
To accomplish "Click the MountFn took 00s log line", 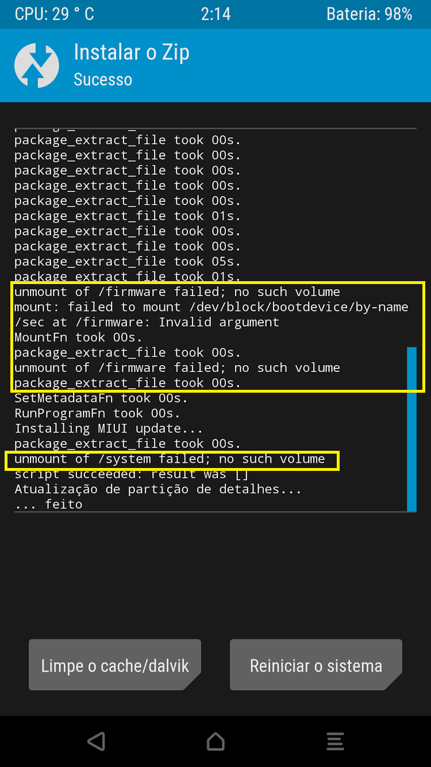I will [78, 337].
